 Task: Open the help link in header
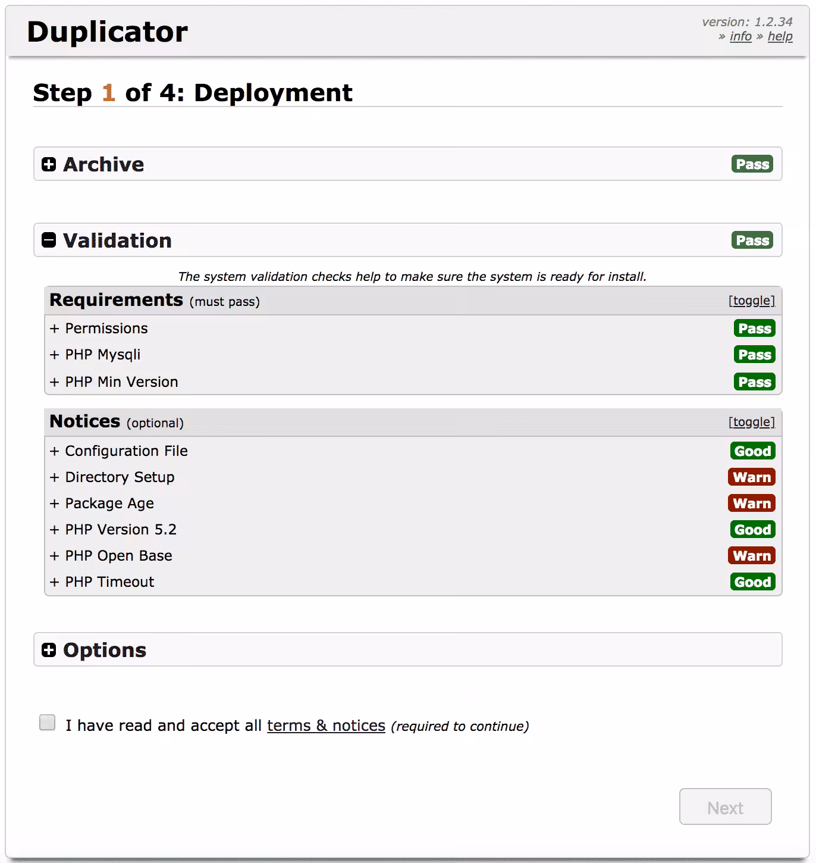click(x=780, y=36)
